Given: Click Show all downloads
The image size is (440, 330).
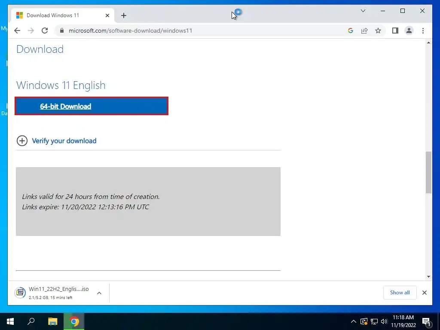Looking at the screenshot, I should [400, 292].
